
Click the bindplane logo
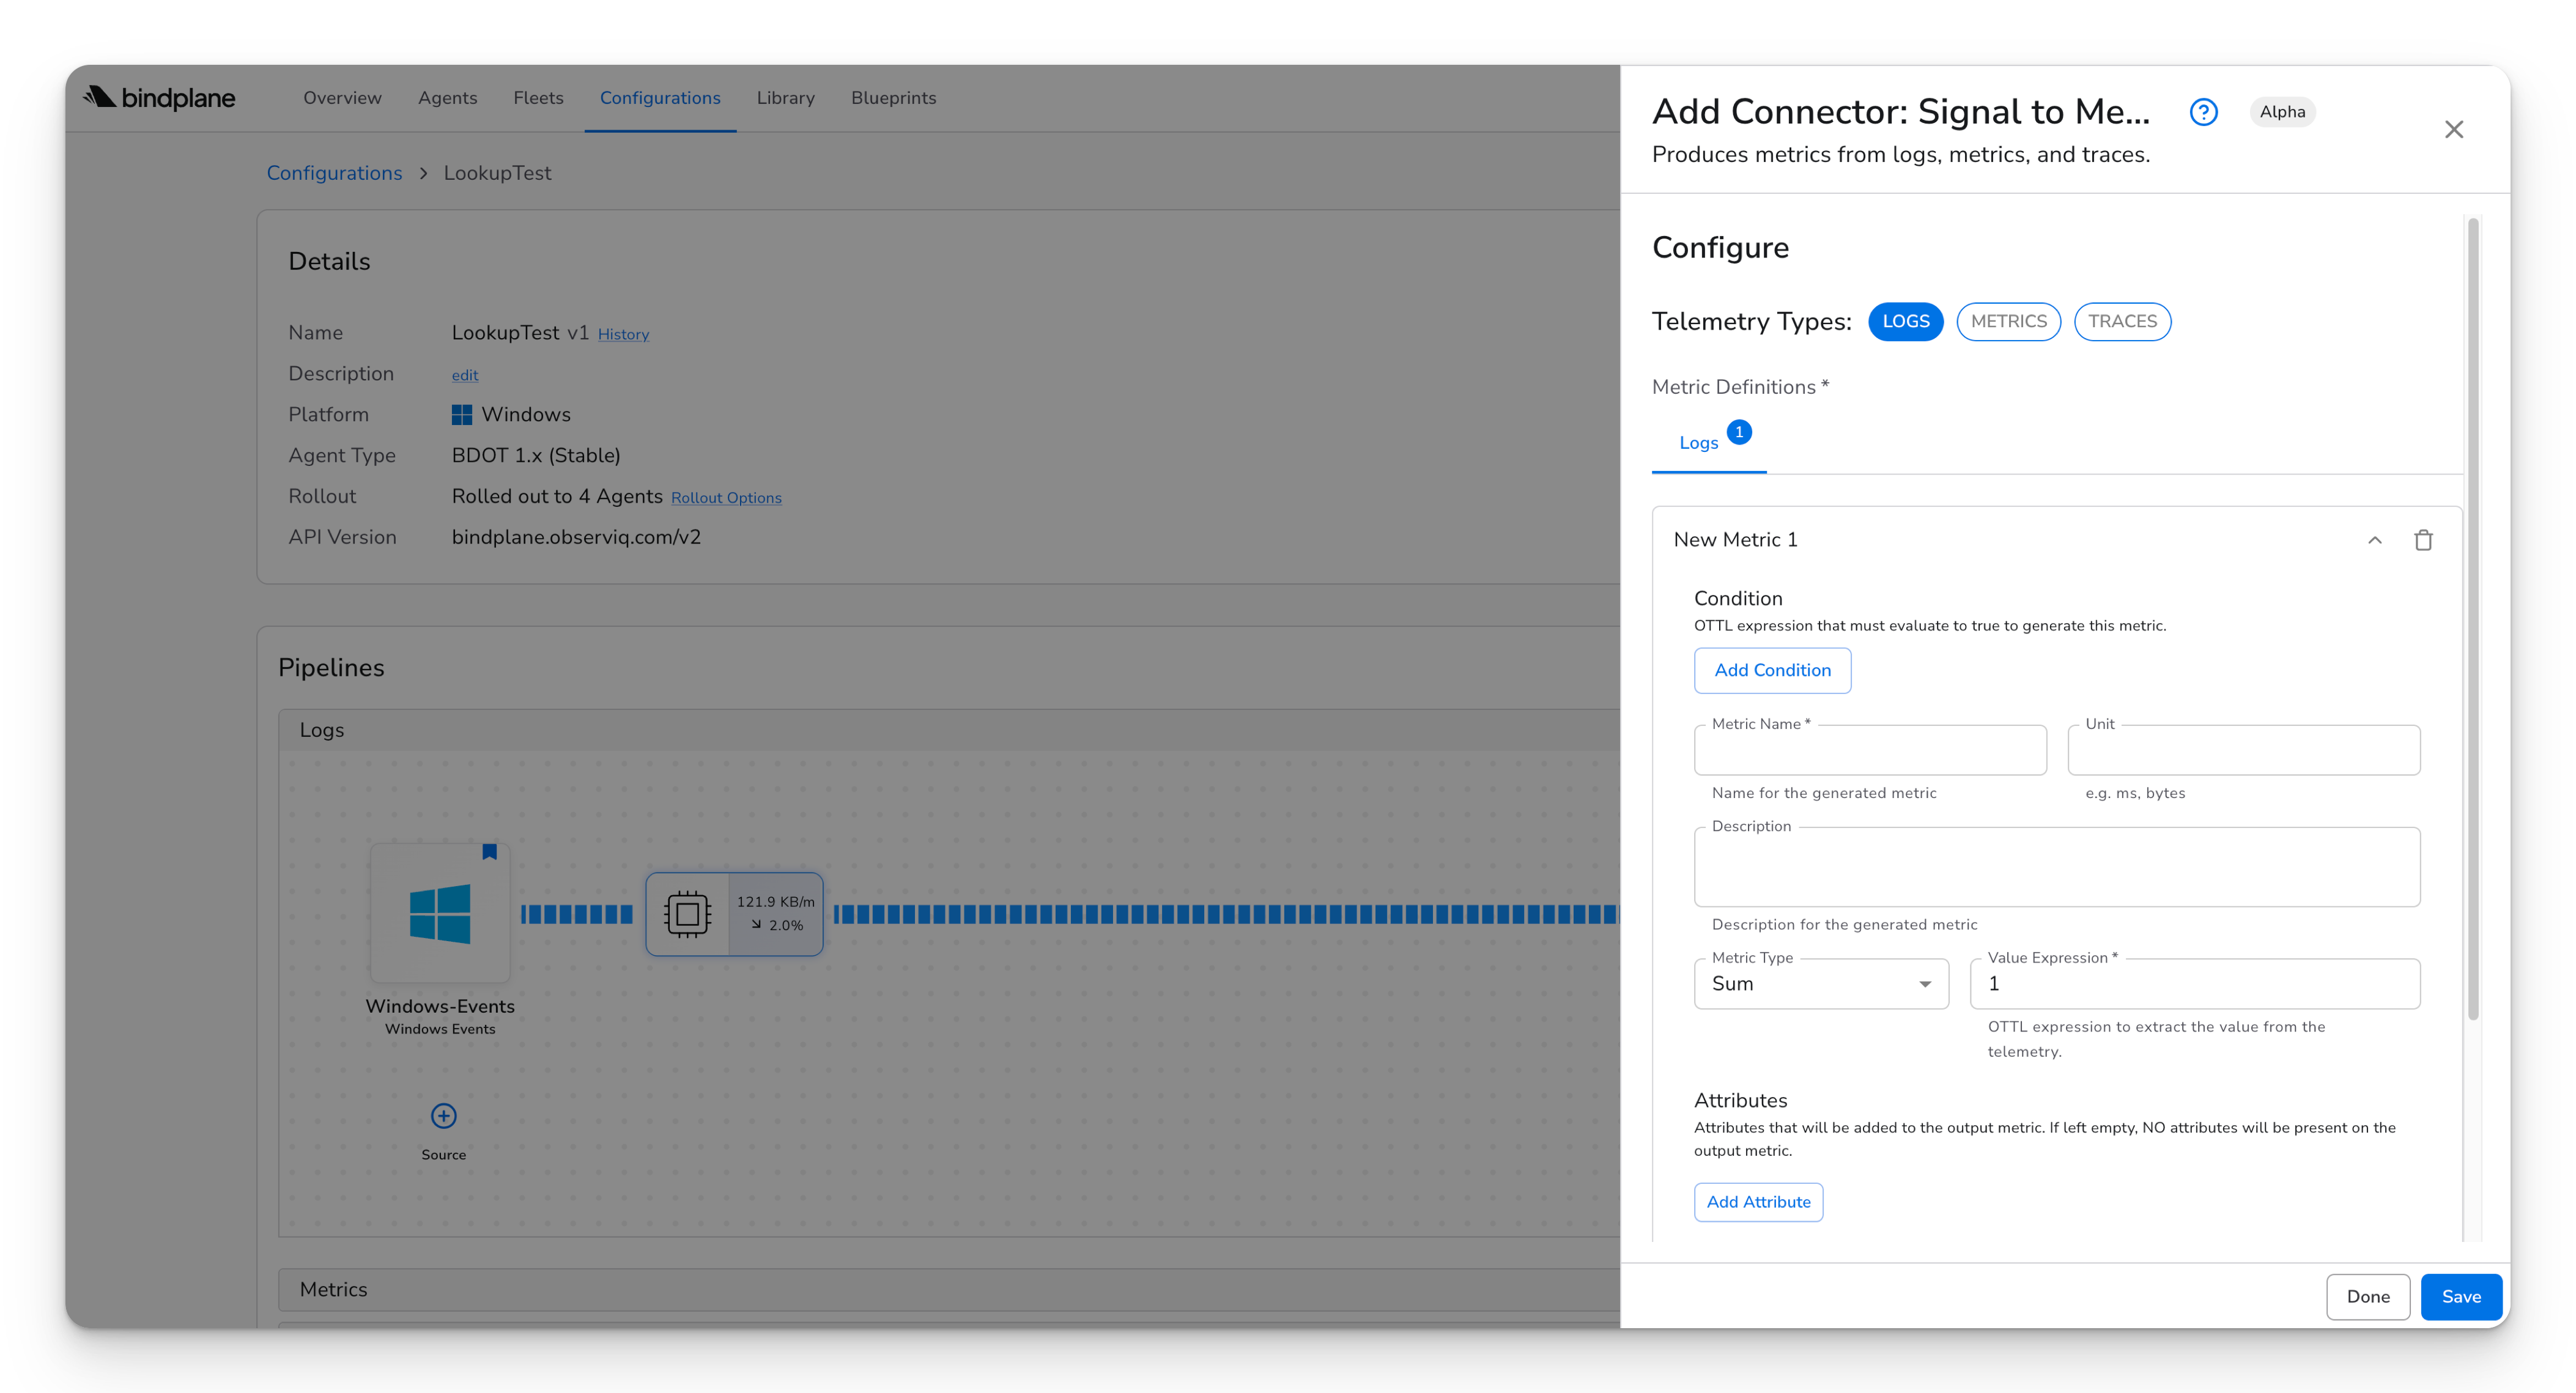[x=159, y=98]
